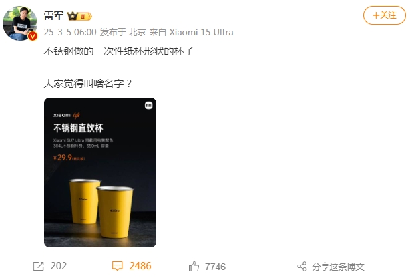Screen dimensions: 412x278
Task: Click the 来自 Xiaomi 15 Ultra source link
Action: tap(191, 32)
